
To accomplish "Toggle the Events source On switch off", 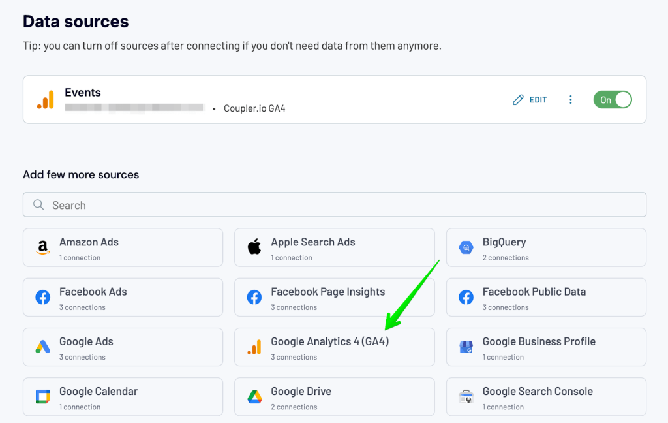I will tap(612, 100).
